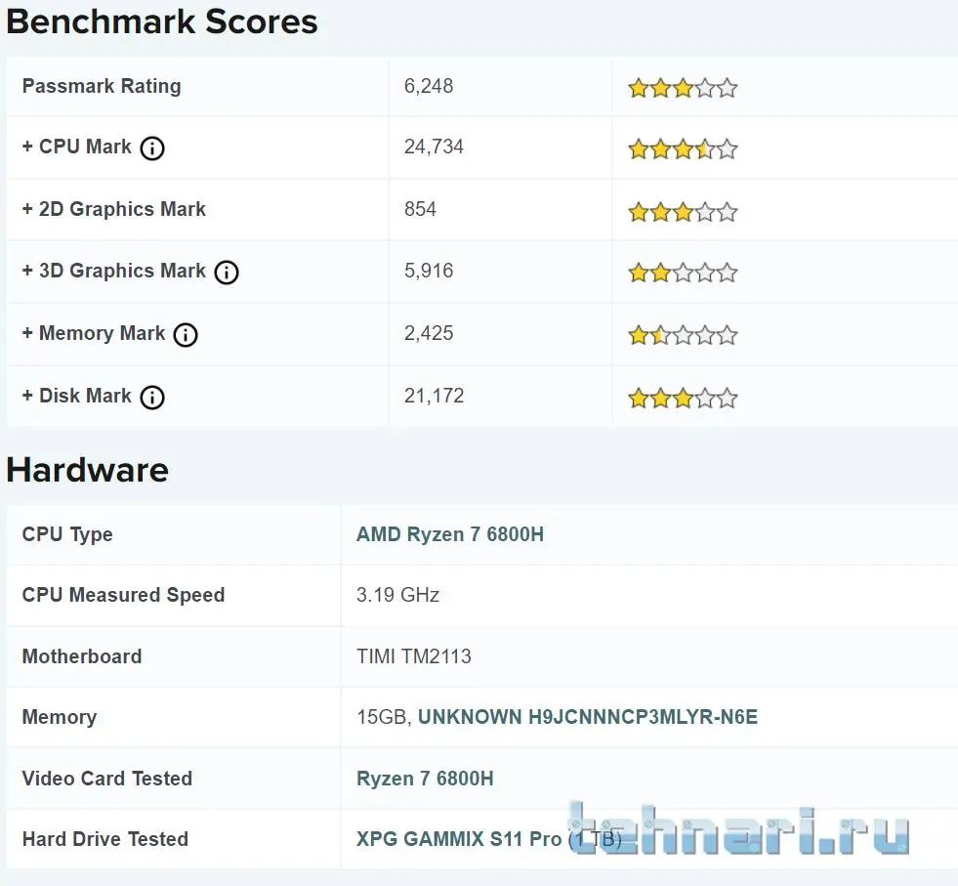Select the 3.19 GHz measured speed value

(x=397, y=595)
